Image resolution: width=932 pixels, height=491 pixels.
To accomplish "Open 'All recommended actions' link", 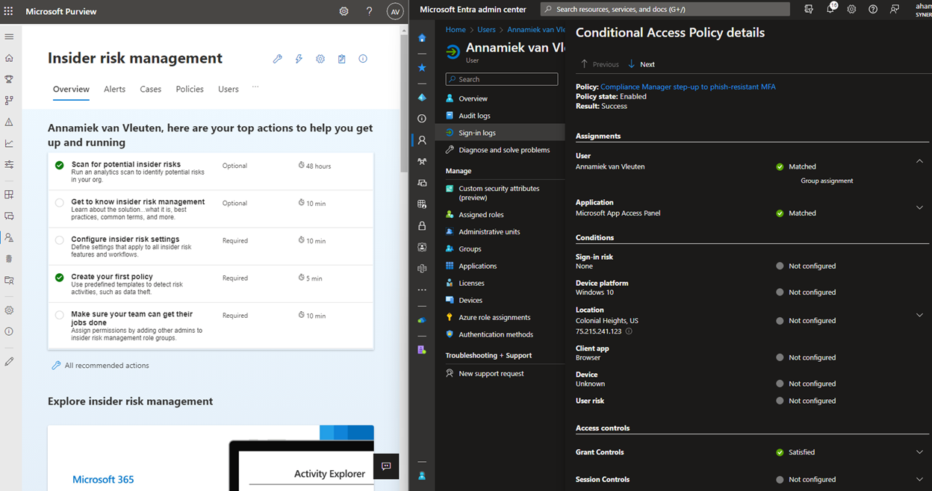I will pyautogui.click(x=100, y=366).
